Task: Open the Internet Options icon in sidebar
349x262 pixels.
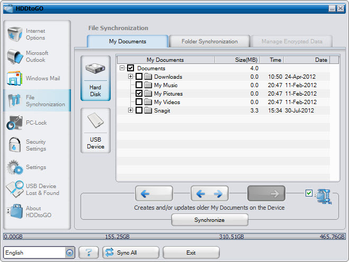Action: [x=15, y=34]
